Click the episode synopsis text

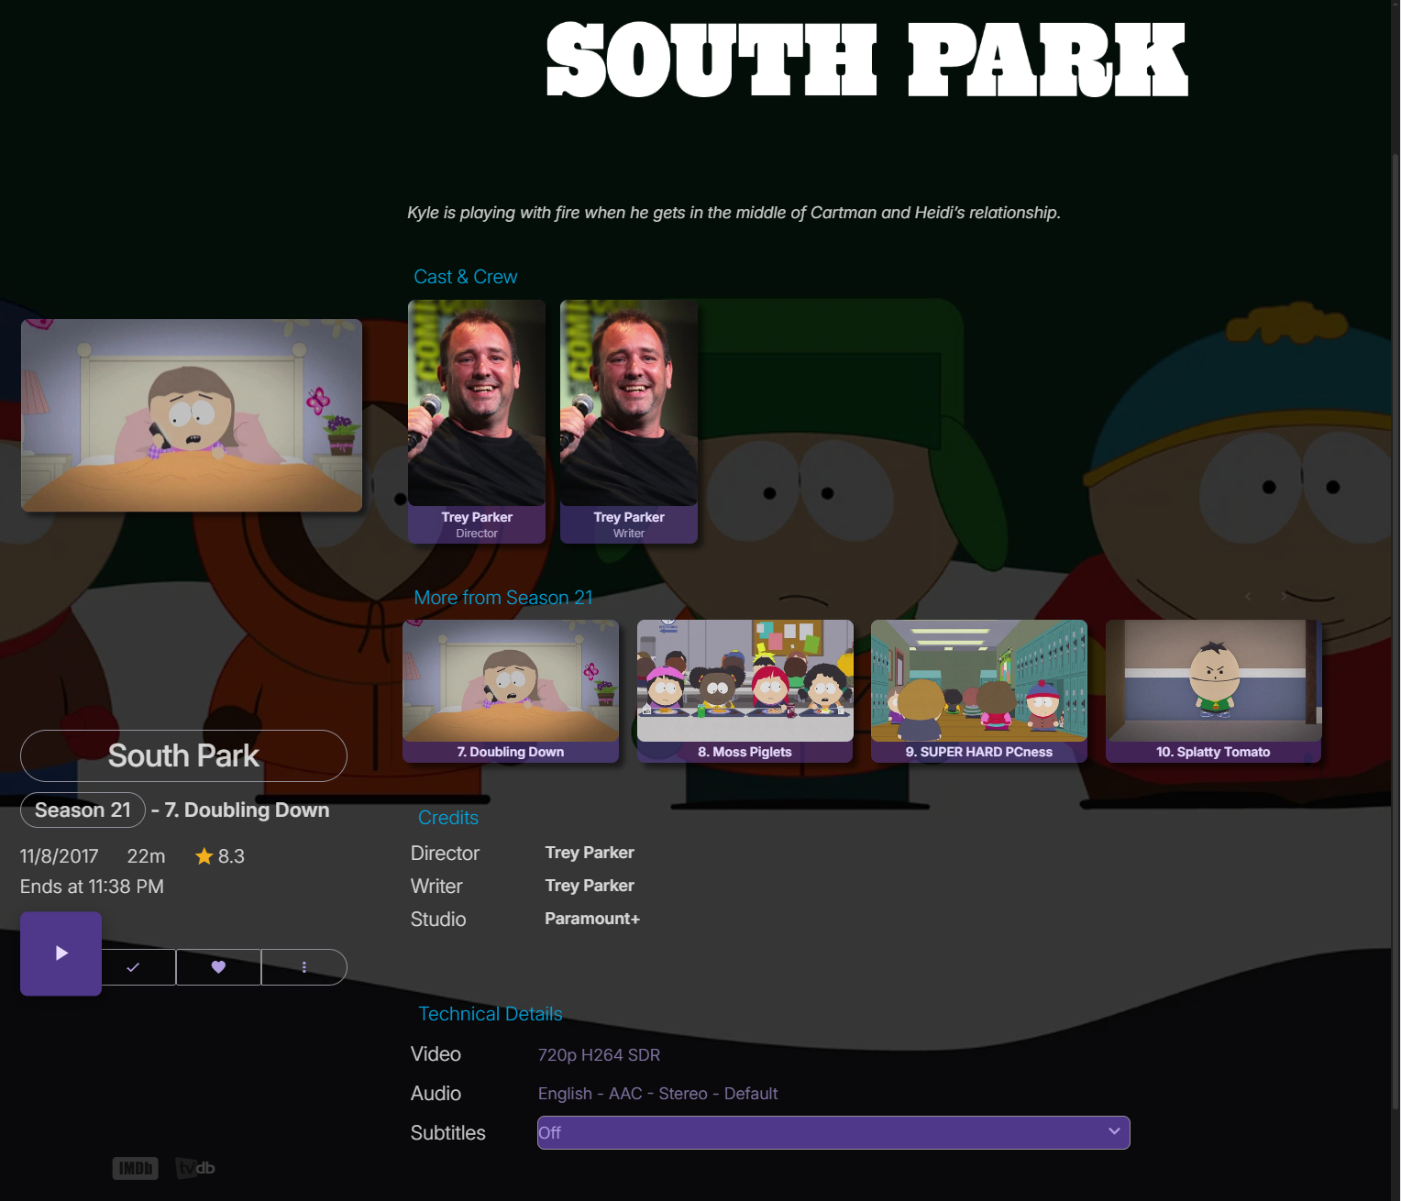[x=734, y=213]
